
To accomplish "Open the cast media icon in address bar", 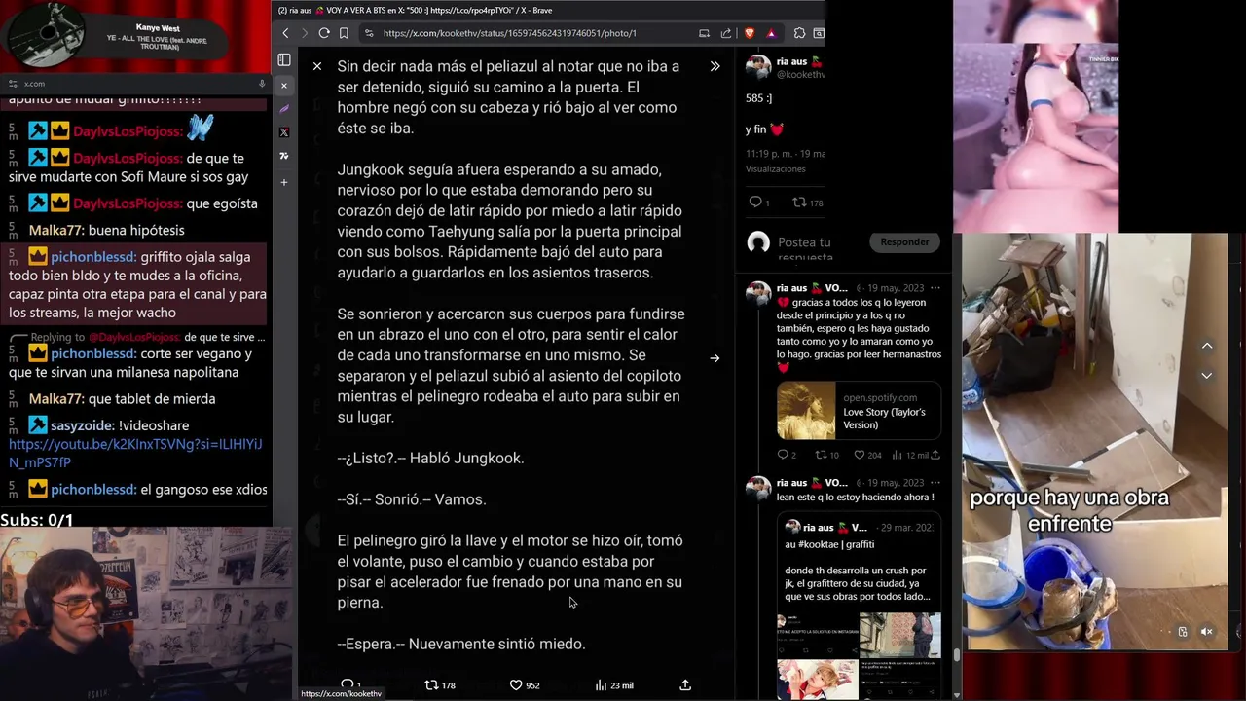I will [704, 33].
